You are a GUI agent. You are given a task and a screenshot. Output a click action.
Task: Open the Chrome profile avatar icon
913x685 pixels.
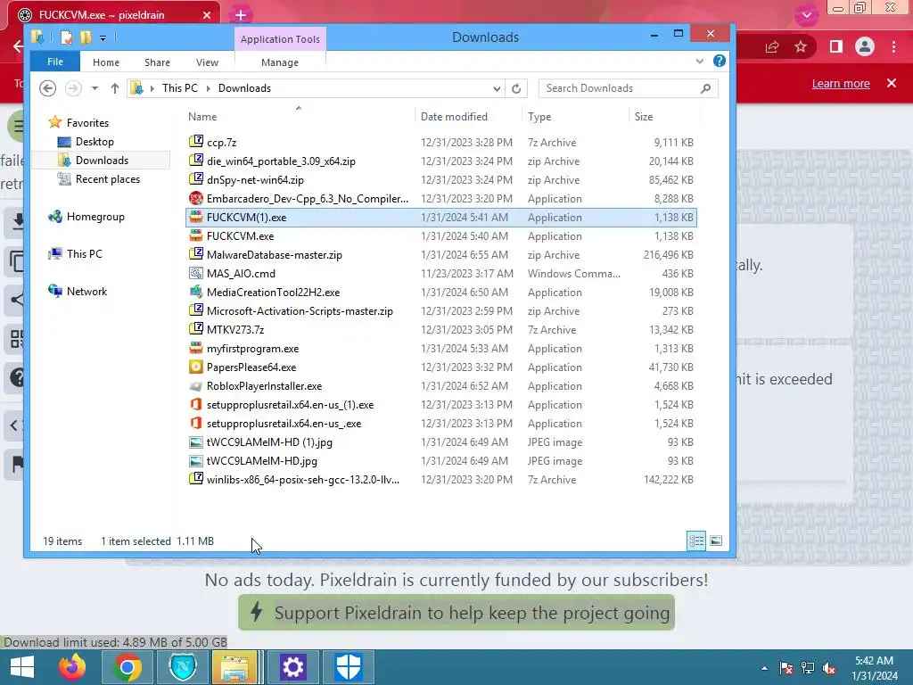[865, 46]
